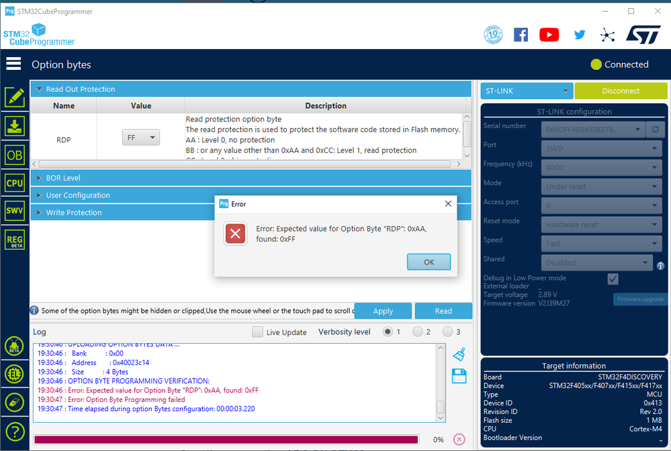Close the Error dialog with X

click(448, 203)
